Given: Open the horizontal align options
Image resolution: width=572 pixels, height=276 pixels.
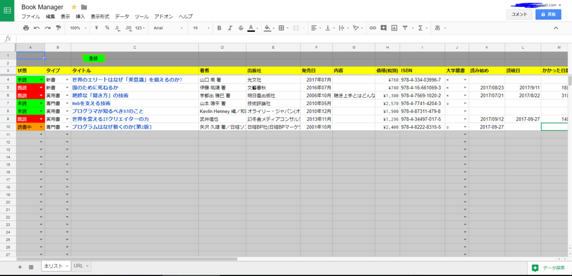Looking at the screenshot, I should pyautogui.click(x=316, y=28).
